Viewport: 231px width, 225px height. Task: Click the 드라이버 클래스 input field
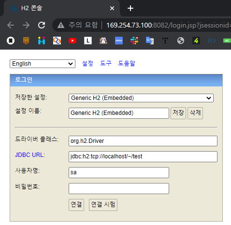tap(143, 141)
